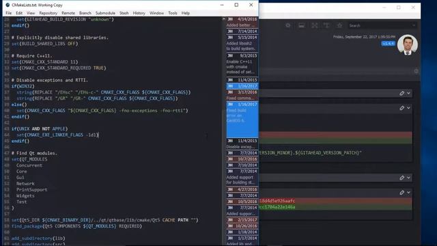This screenshot has width=437, height=246.
Task: Click the star icon in background toolbar
Action: click(x=339, y=25)
